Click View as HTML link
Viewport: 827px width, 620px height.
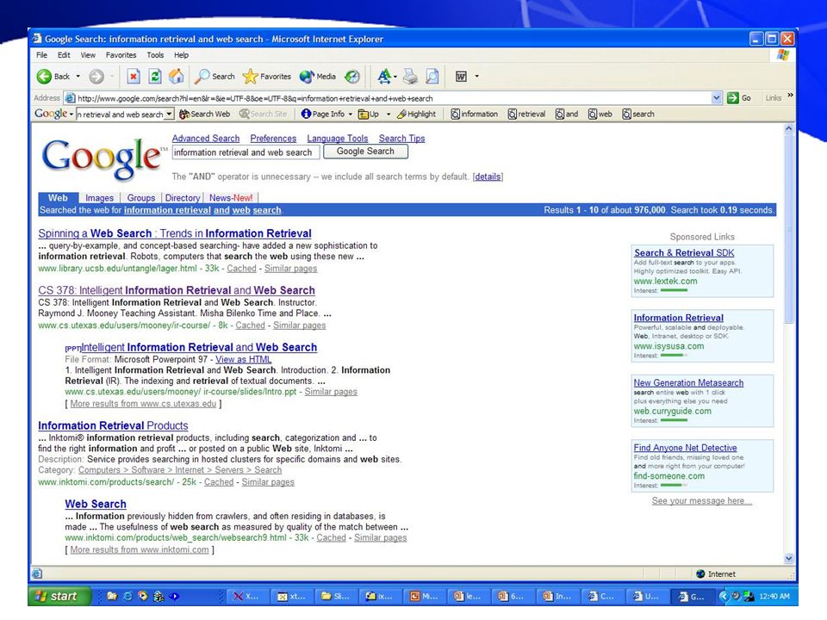[243, 360]
